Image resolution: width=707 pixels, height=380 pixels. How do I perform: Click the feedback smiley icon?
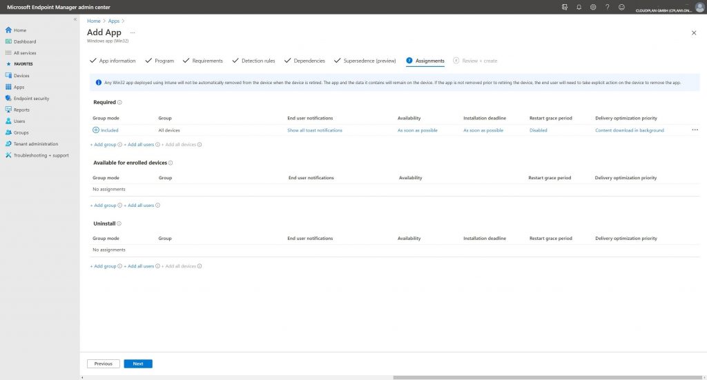(x=622, y=7)
